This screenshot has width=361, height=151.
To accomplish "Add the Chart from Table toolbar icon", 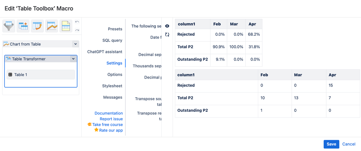I will coord(52,26).
